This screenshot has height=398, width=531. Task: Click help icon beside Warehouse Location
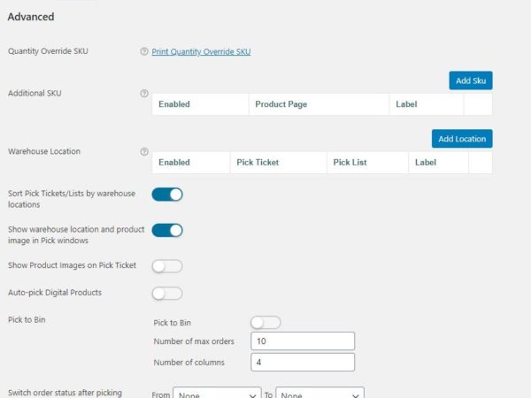click(144, 151)
